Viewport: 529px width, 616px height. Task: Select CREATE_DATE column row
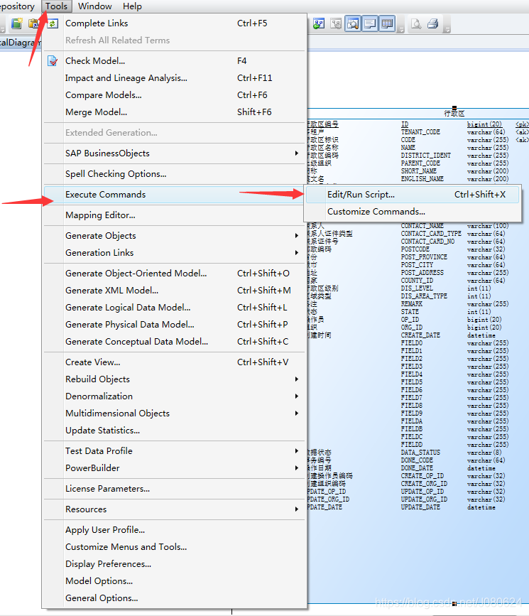coord(420,335)
